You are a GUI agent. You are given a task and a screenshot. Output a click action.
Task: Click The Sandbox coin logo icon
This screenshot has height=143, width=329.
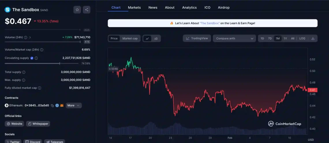[x=8, y=9]
